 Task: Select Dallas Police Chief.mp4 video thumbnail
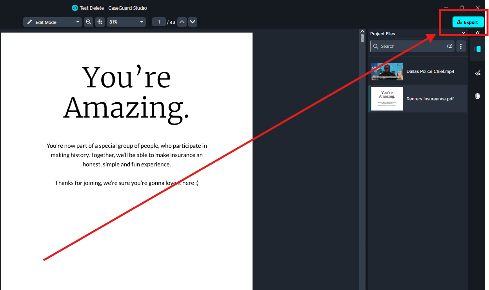pos(387,71)
